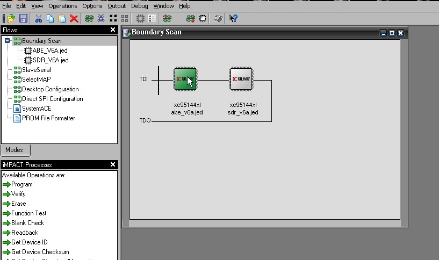Select Boundary Scan in Flows tree
Screen dimensions: 439x260
point(42,41)
